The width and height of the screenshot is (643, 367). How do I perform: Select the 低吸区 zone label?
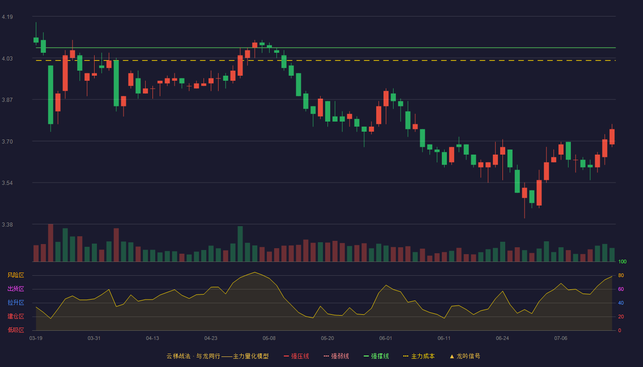(x=16, y=330)
